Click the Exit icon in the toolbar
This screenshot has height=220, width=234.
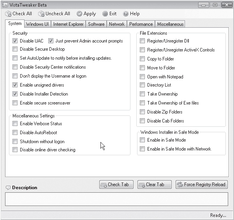click(105, 14)
